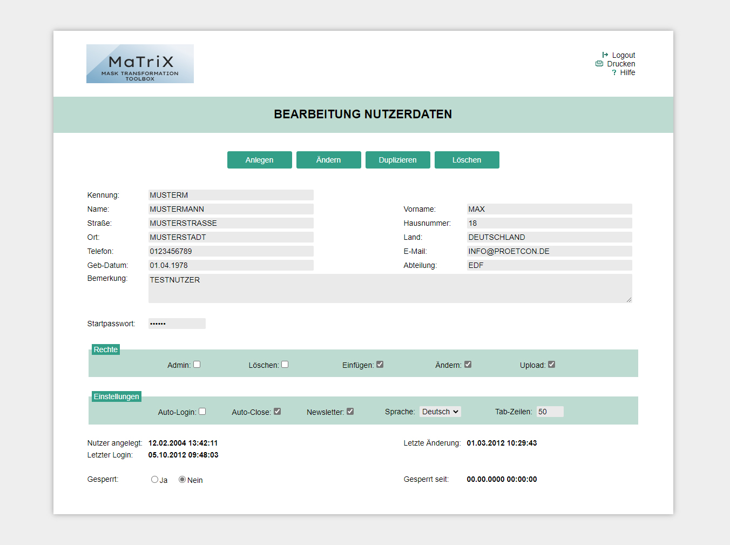Uncheck the Upload rights checkbox
Screen dimensions: 730x545
click(551, 365)
